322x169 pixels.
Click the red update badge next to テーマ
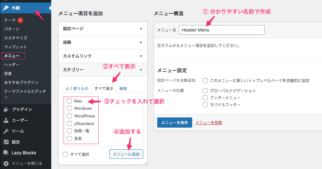point(20,20)
